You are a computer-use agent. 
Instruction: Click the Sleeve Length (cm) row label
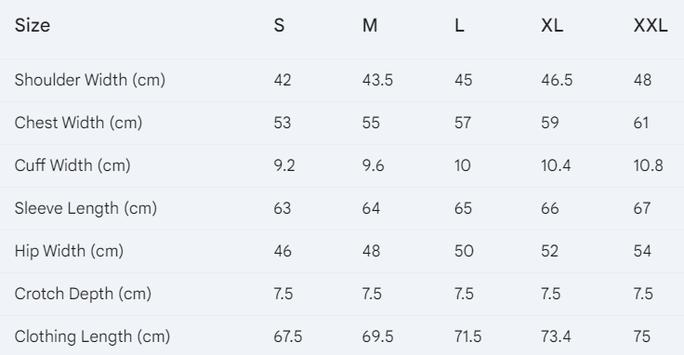click(x=85, y=208)
